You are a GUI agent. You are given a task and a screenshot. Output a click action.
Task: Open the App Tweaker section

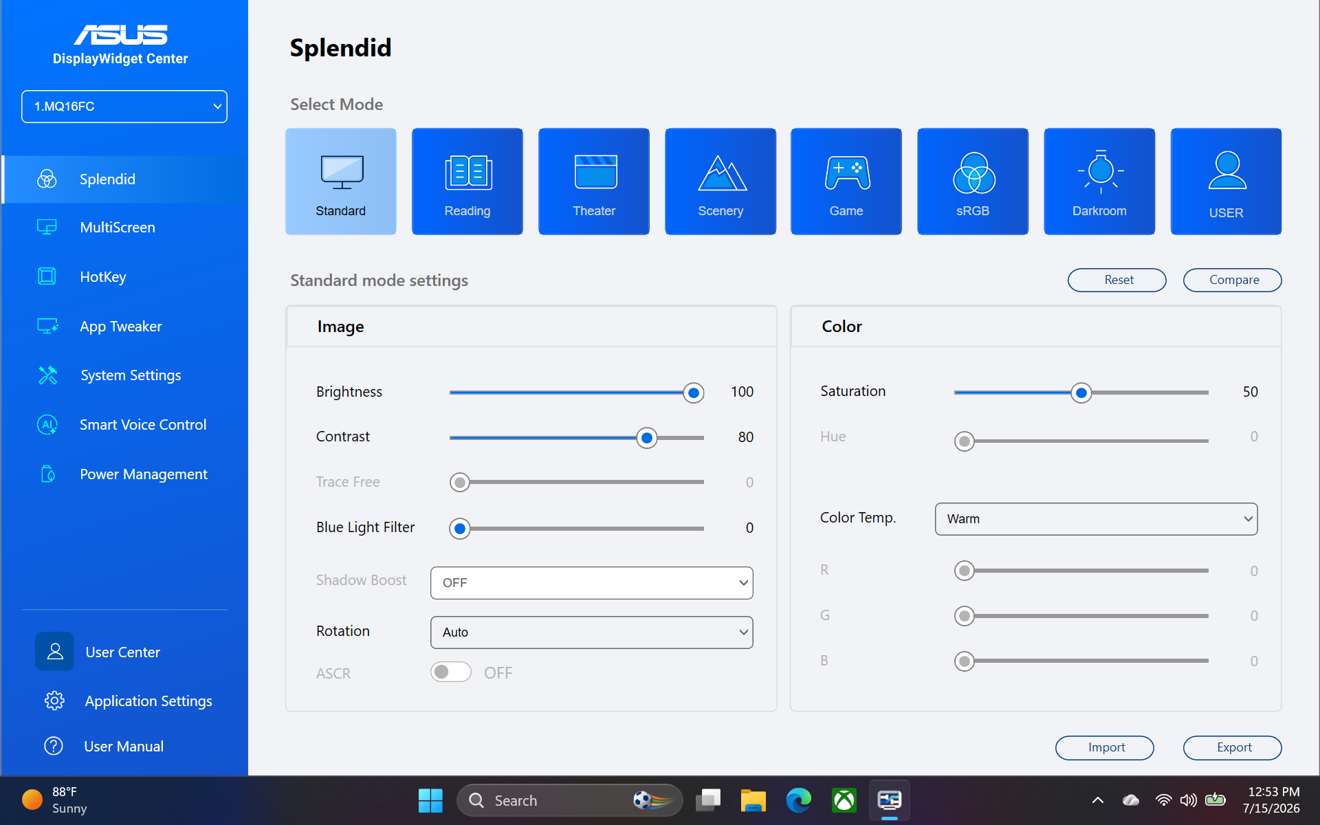(x=121, y=327)
